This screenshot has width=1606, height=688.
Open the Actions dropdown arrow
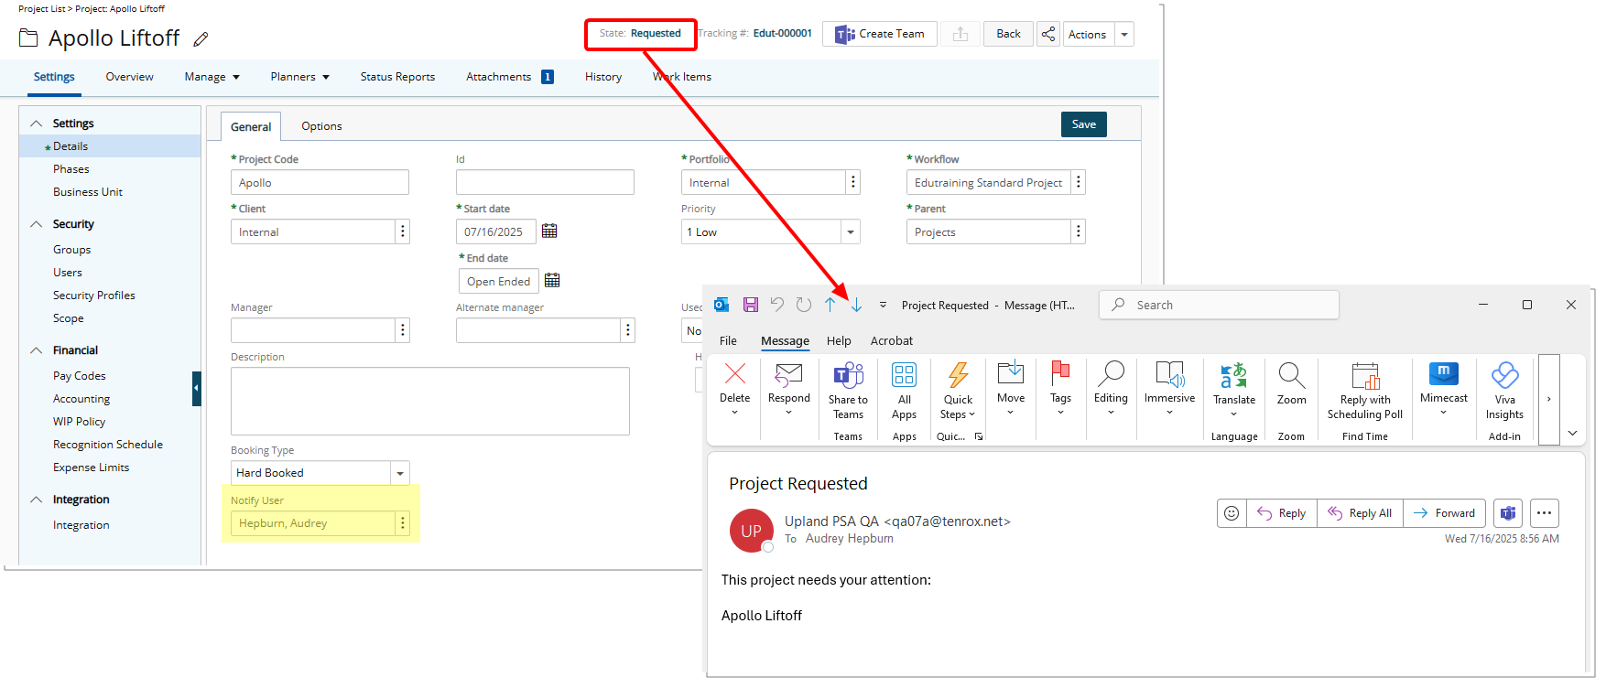pos(1124,35)
